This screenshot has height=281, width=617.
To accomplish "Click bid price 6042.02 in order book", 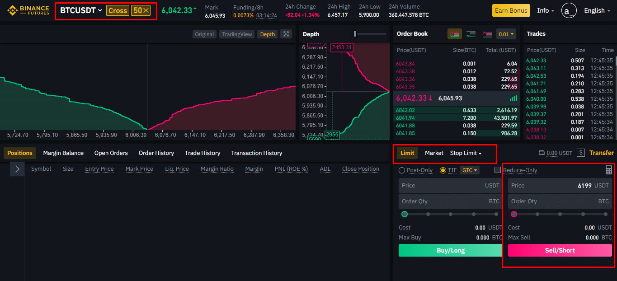I will coord(405,110).
